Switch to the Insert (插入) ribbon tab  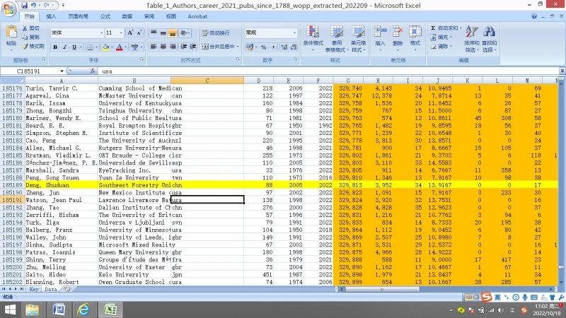[52, 16]
